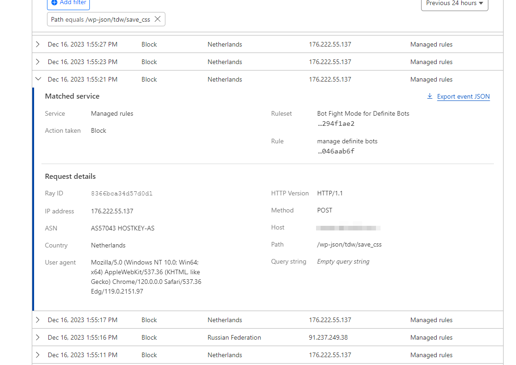
Task: Click the Action taken value Block
Action: (99, 131)
